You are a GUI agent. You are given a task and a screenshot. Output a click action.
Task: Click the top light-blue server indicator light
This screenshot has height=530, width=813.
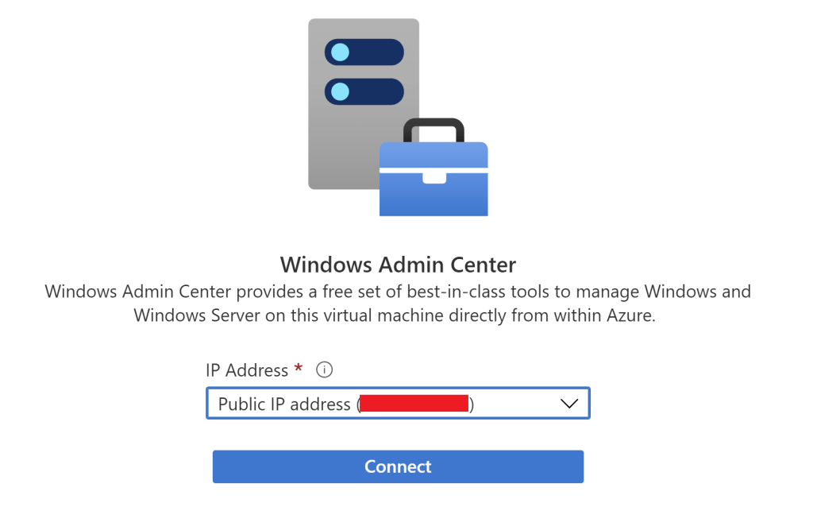tap(340, 53)
